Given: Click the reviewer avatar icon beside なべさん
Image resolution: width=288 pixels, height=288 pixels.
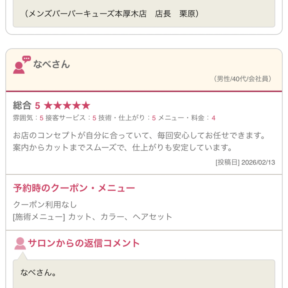Looking at the screenshot, I should click(x=19, y=67).
